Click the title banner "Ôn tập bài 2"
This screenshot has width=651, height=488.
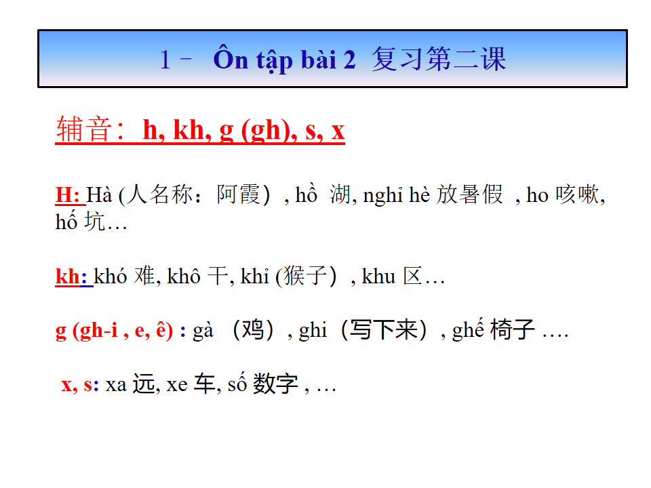point(283,60)
